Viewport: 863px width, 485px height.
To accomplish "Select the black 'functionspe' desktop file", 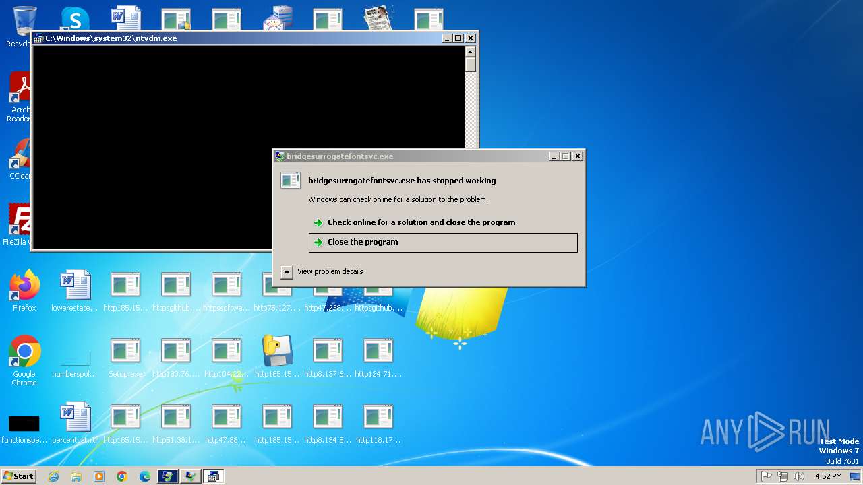I will point(24,428).
